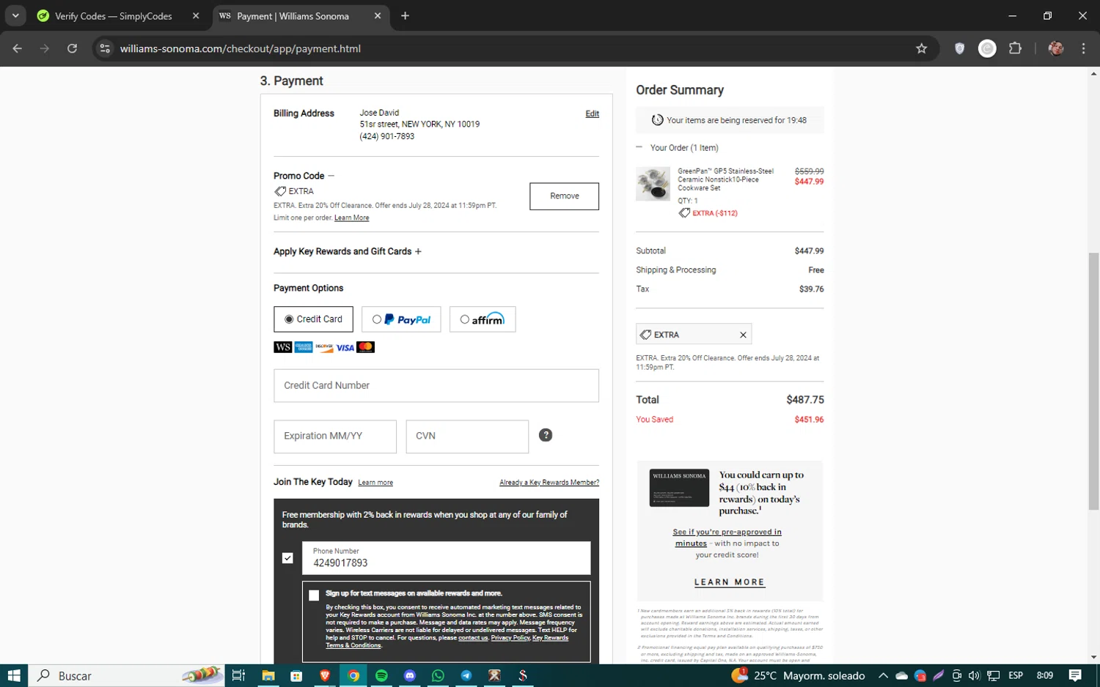Close the Payment Williams Sonoma tab
The image size is (1100, 687).
[378, 16]
